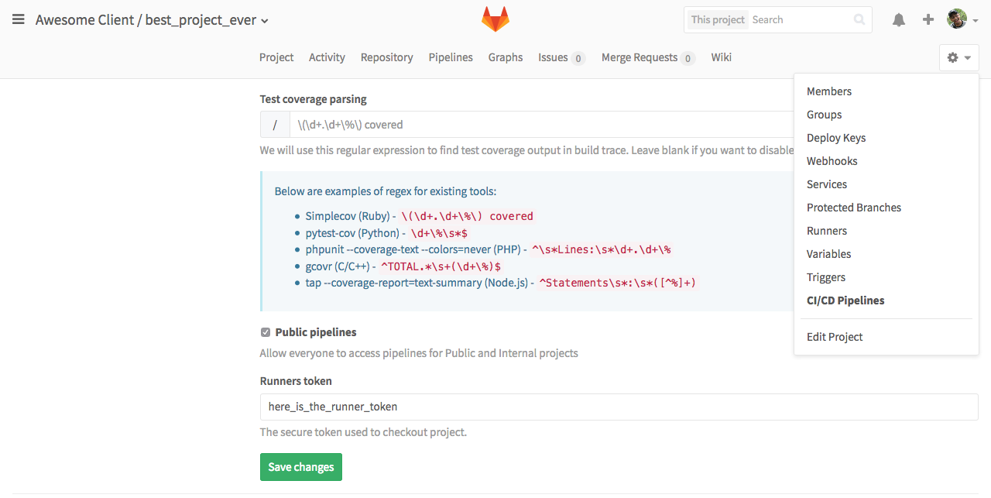This screenshot has height=498, width=991.
Task: Open notifications via the bell icon
Action: pos(898,19)
